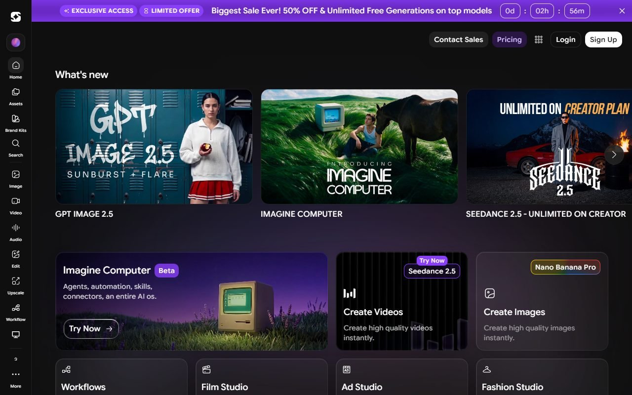Click the image icon on Create Images card
The image size is (632, 395).
[489, 293]
